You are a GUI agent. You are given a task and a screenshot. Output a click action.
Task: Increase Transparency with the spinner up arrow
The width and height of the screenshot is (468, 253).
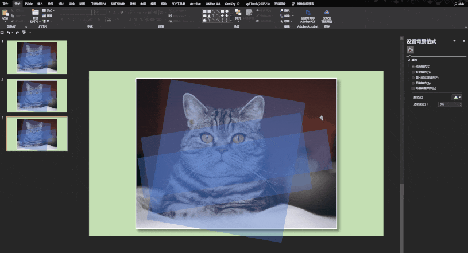[459, 103]
